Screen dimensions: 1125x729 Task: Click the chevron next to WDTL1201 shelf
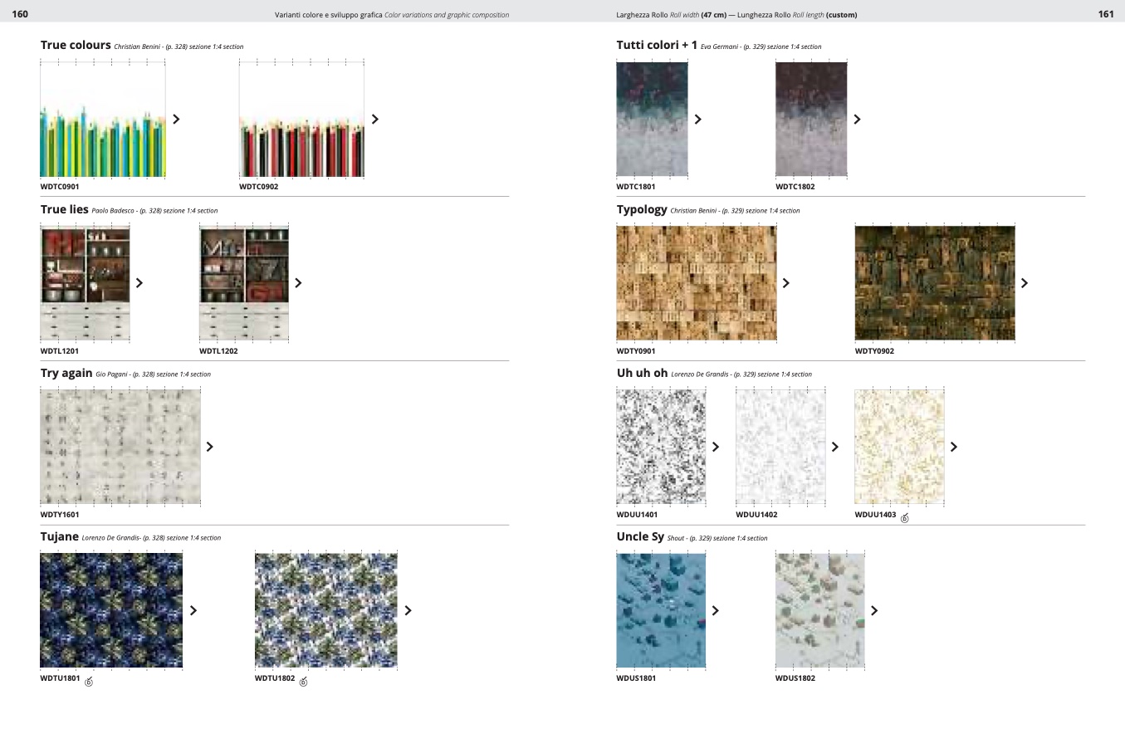point(139,283)
